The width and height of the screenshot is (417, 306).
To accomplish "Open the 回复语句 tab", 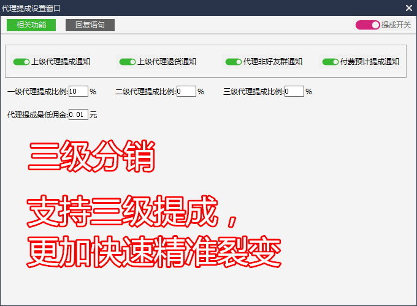I will click(90, 25).
